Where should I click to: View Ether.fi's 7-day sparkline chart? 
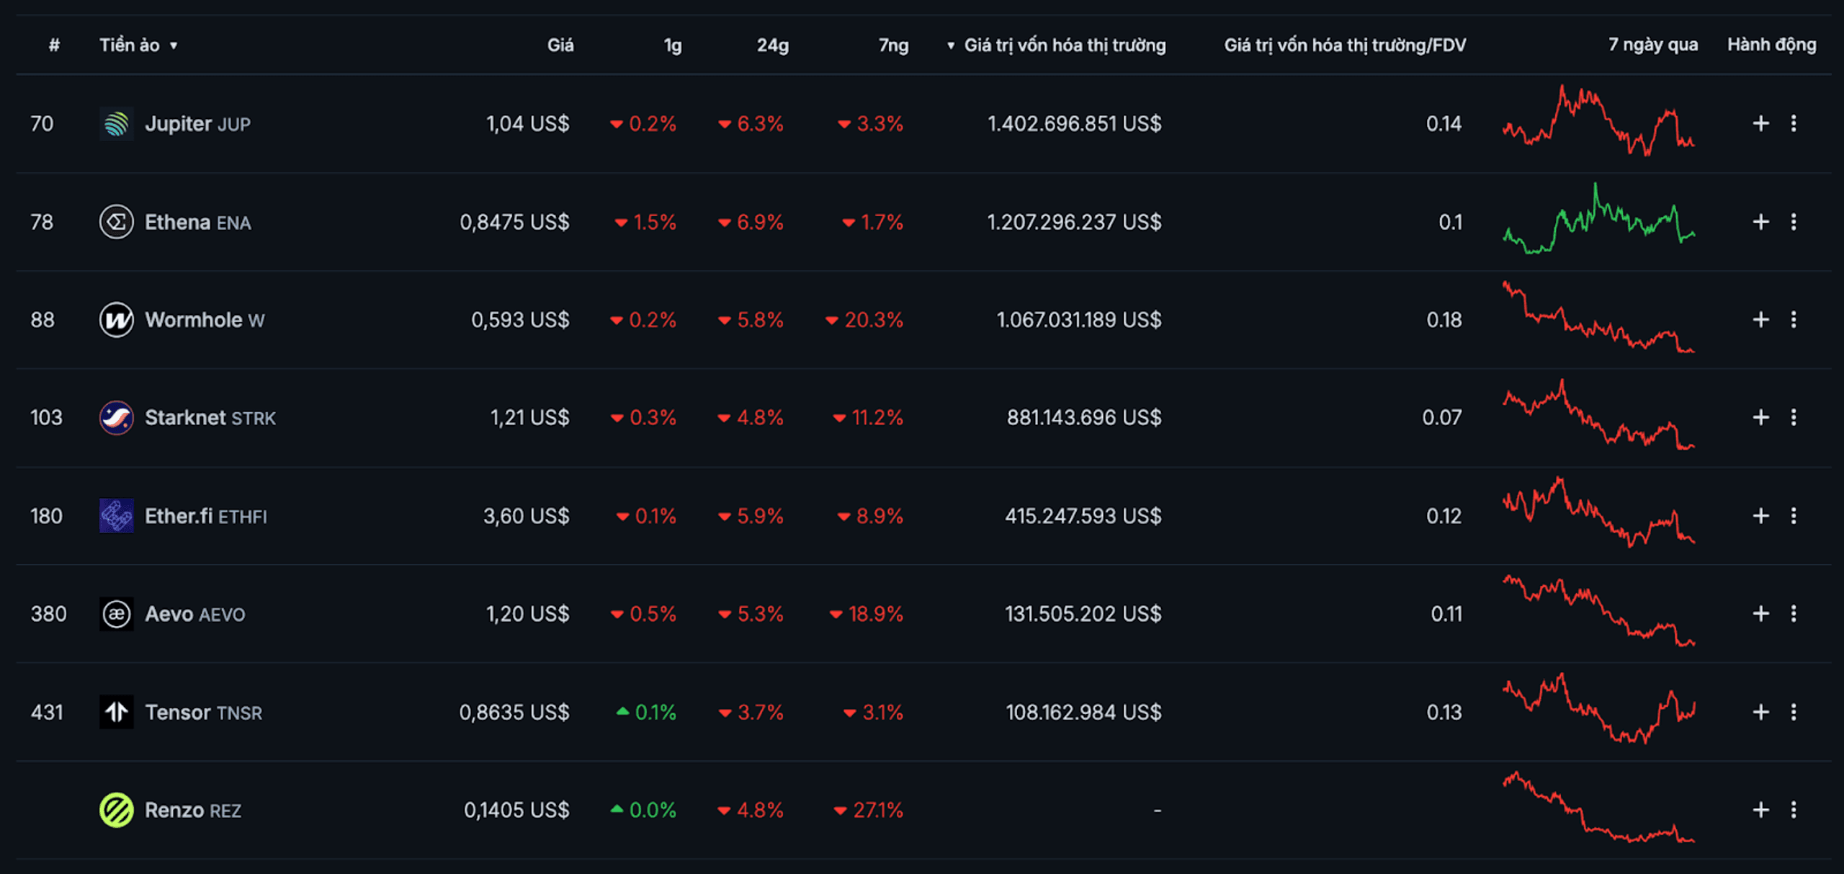click(1599, 512)
